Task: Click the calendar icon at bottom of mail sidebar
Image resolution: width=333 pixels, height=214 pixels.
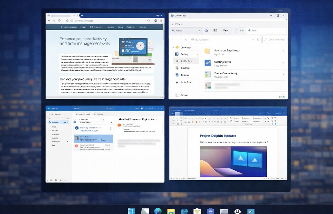Action: [51, 180]
